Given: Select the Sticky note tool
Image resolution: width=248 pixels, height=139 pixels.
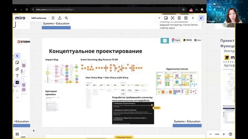Looking at the screenshot, I should pos(17,63).
